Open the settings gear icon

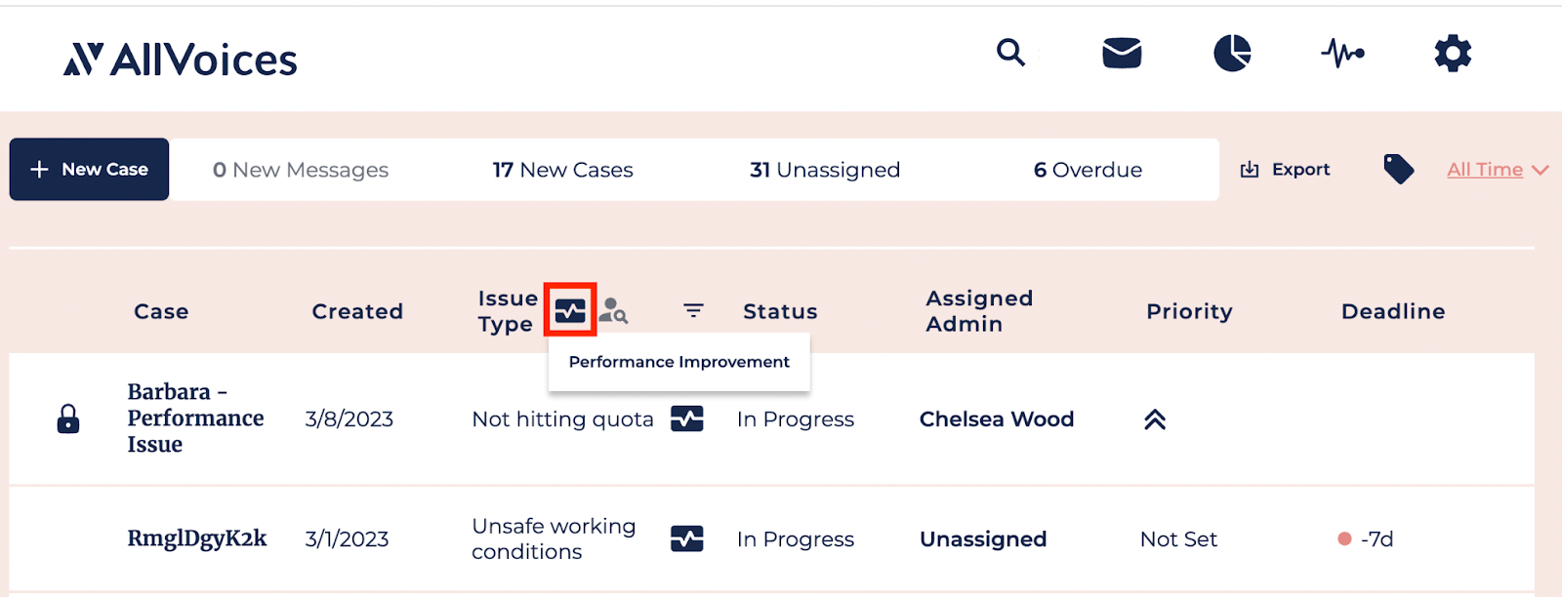point(1453,53)
